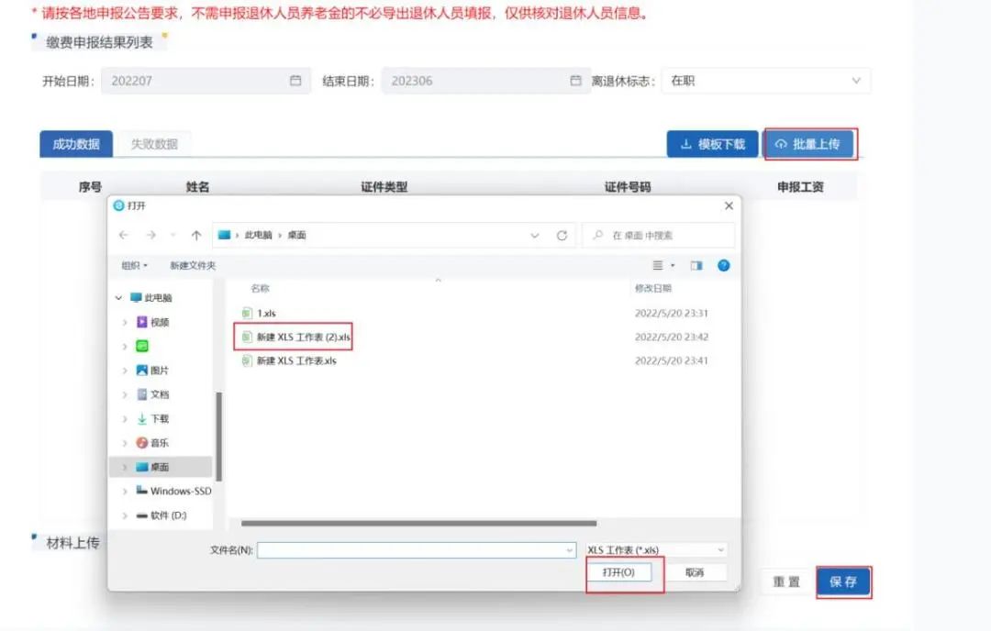Collapse the 此电脑 tree node
The image size is (991, 631).
click(x=118, y=298)
